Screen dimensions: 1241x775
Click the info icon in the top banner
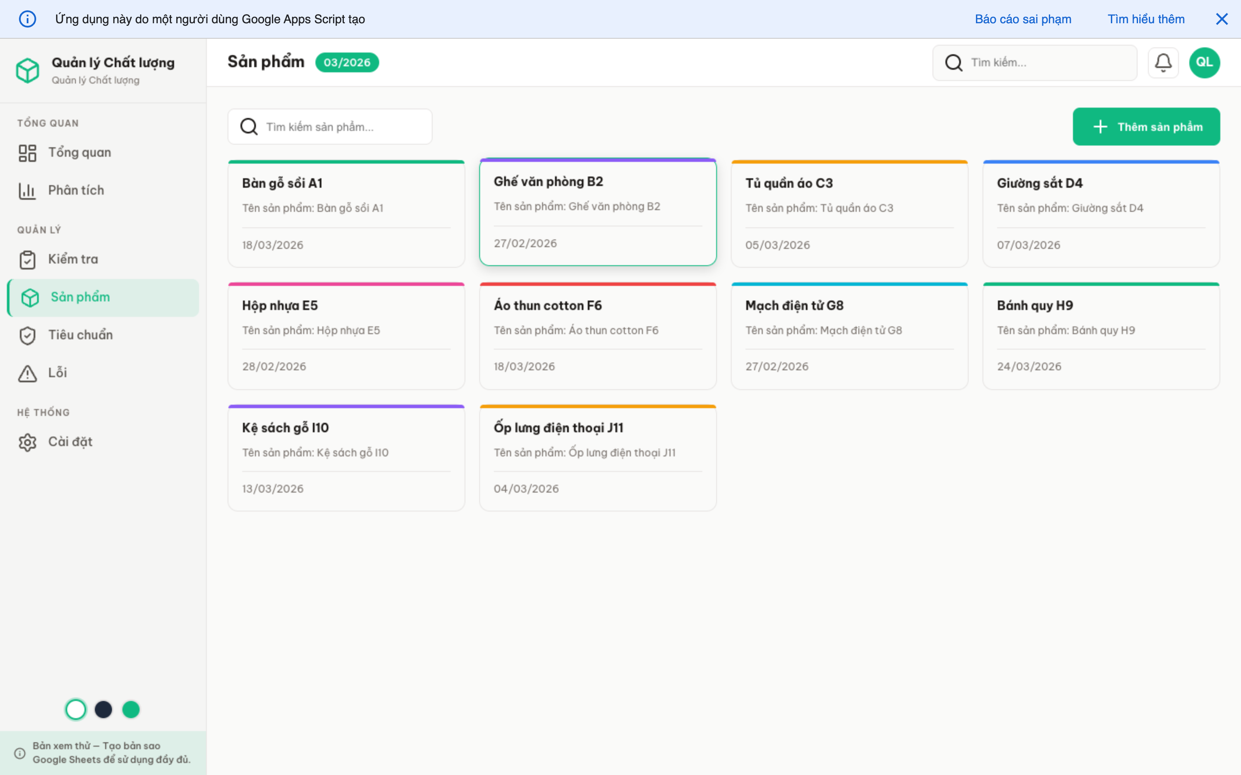point(27,19)
